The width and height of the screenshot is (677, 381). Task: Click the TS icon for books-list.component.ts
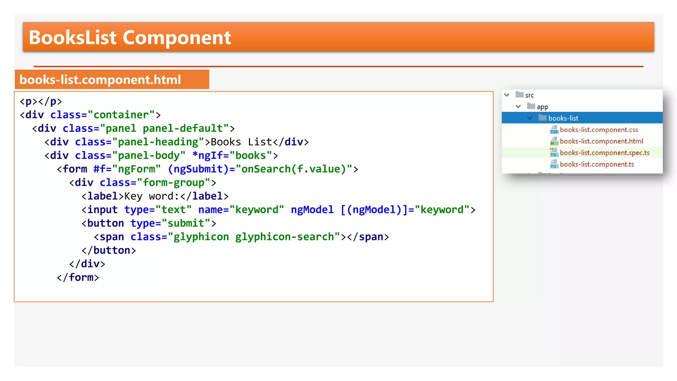554,164
